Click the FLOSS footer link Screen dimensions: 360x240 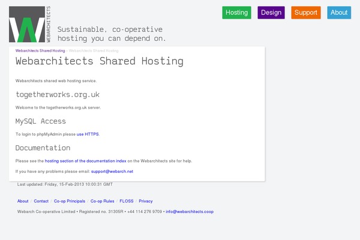[x=127, y=201]
